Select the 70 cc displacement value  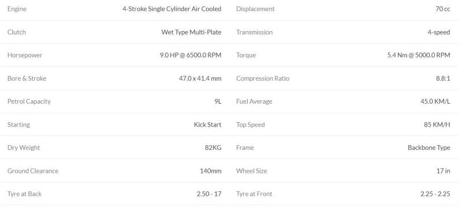click(442, 9)
